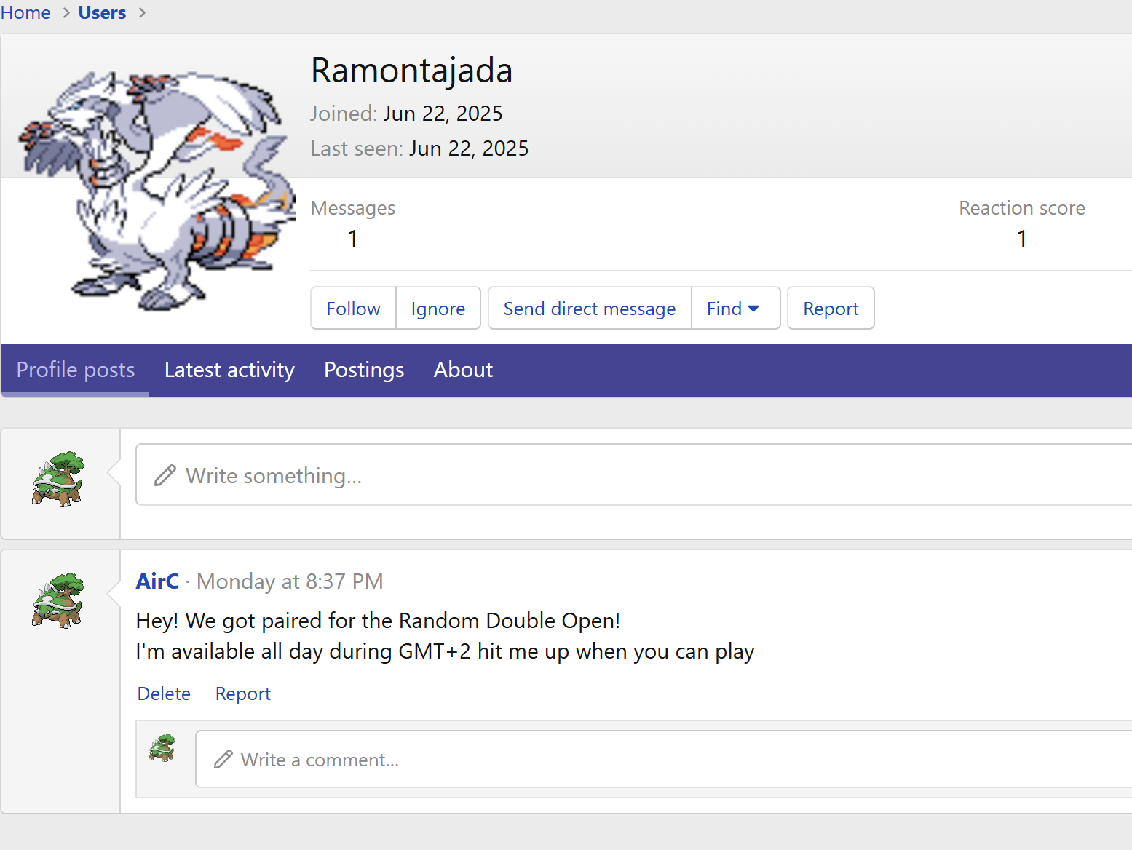Click small Torterra avatar next to comment box
The width and height of the screenshot is (1132, 850).
162,747
